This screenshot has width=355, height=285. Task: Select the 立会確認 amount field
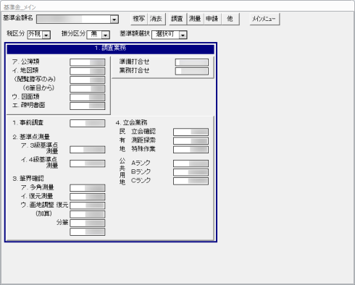[x=191, y=132]
